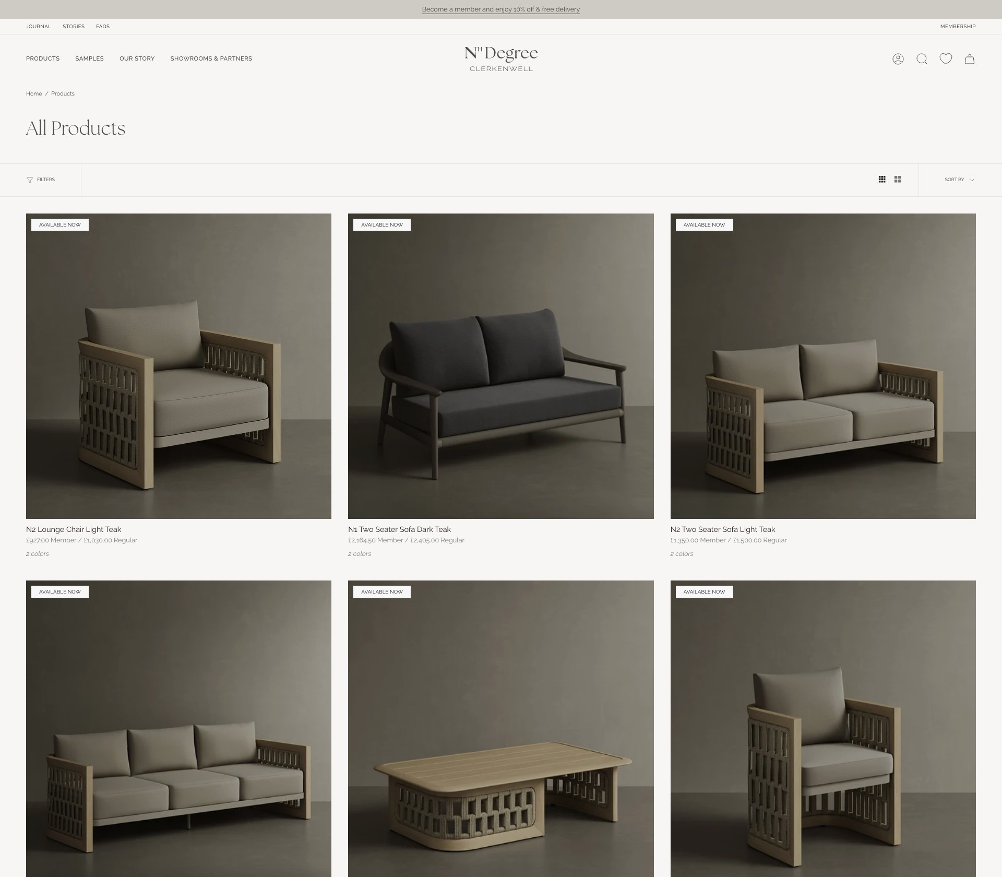Screen dimensions: 1002x877
Task: Open the search magnifier icon
Action: click(922, 59)
